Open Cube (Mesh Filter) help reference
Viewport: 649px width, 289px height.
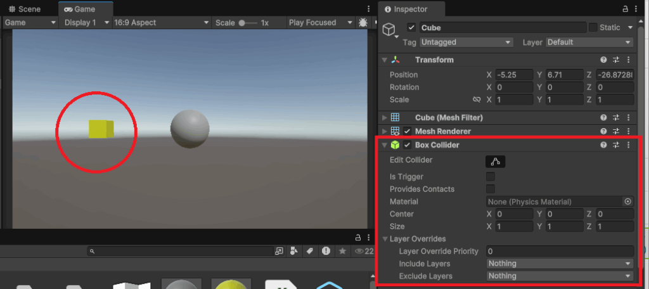tap(603, 118)
